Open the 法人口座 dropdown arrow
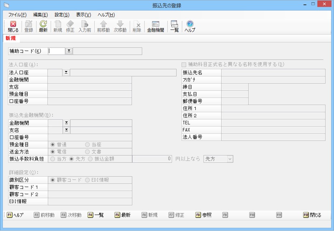This screenshot has height=231, width=334. point(66,73)
